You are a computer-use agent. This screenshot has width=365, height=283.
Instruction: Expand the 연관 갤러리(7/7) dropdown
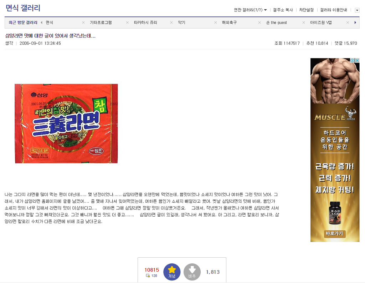(250, 10)
